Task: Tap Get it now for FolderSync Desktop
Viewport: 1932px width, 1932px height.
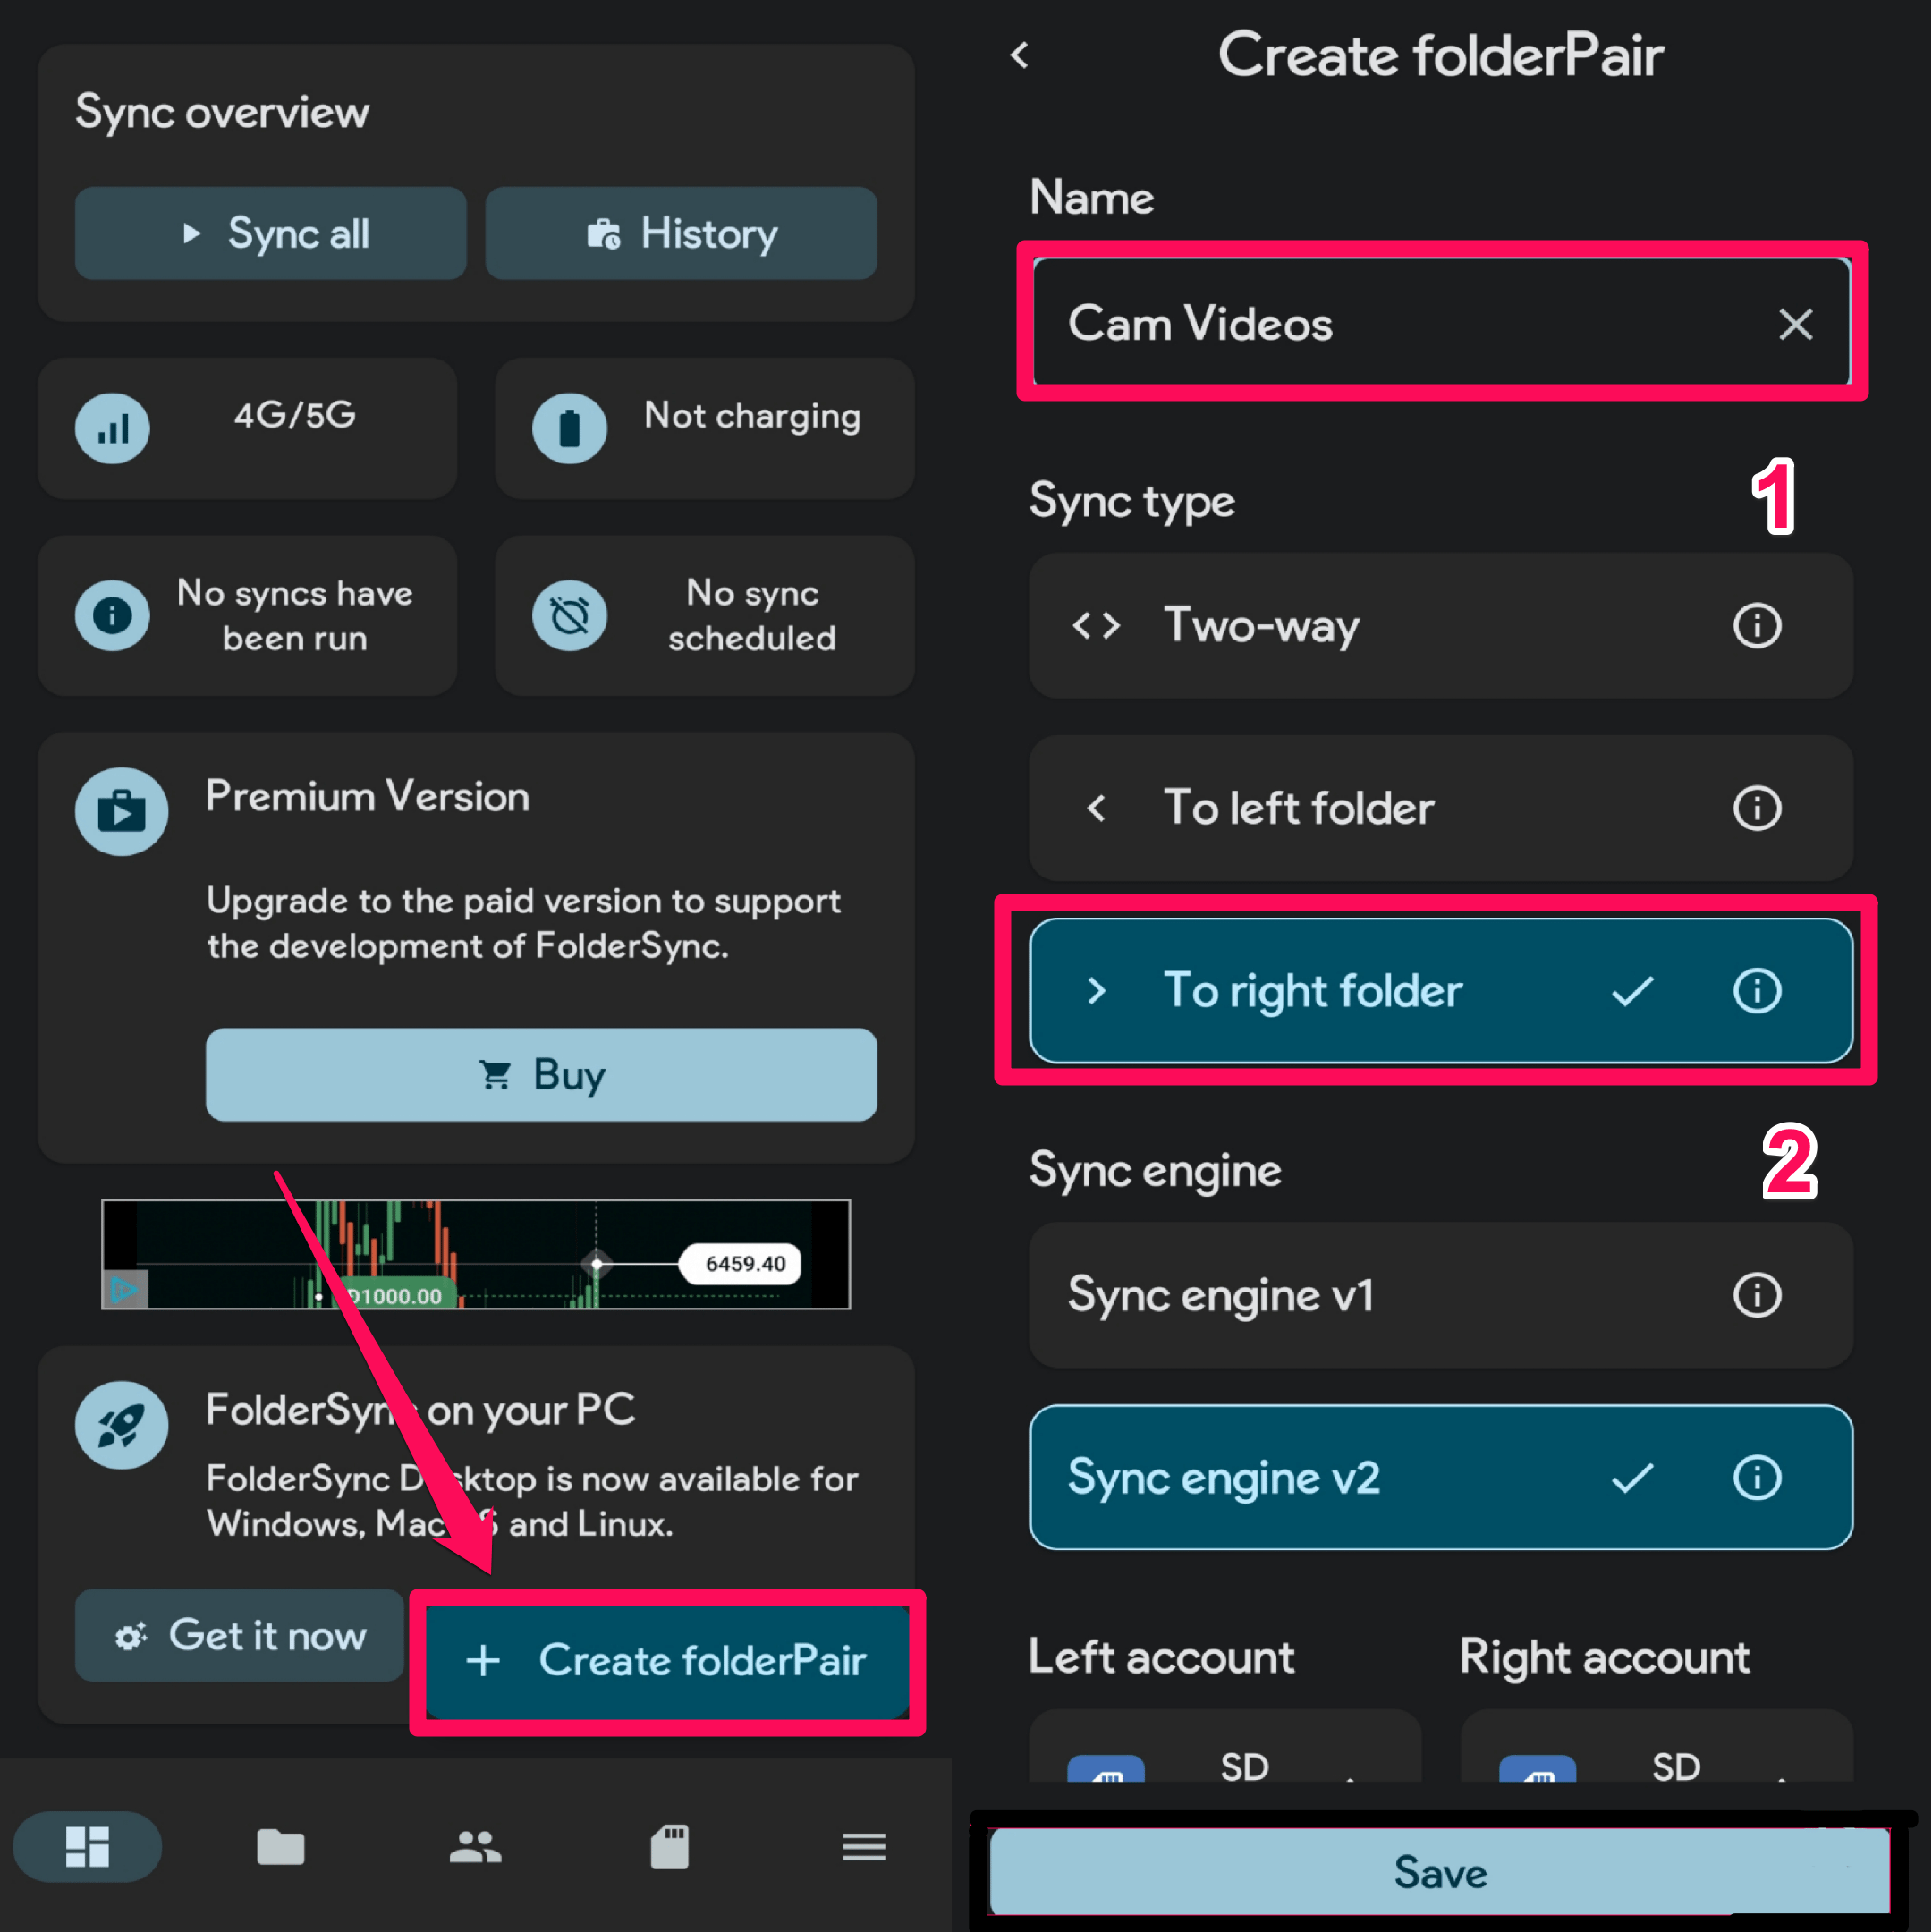Action: (x=239, y=1635)
